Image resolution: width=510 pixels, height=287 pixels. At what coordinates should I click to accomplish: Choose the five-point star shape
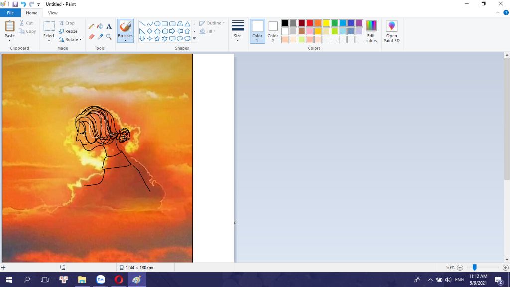(x=157, y=39)
